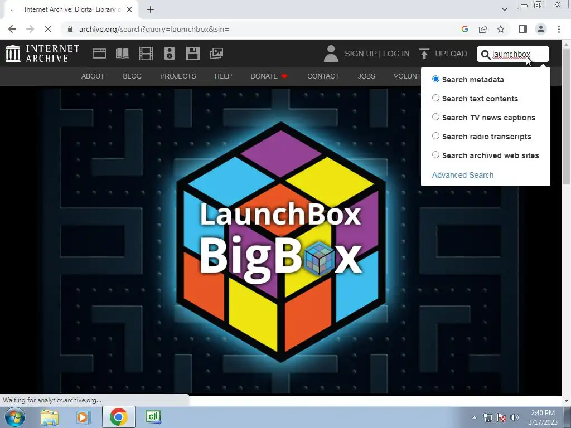Click the SIGN UP link

[x=361, y=53]
